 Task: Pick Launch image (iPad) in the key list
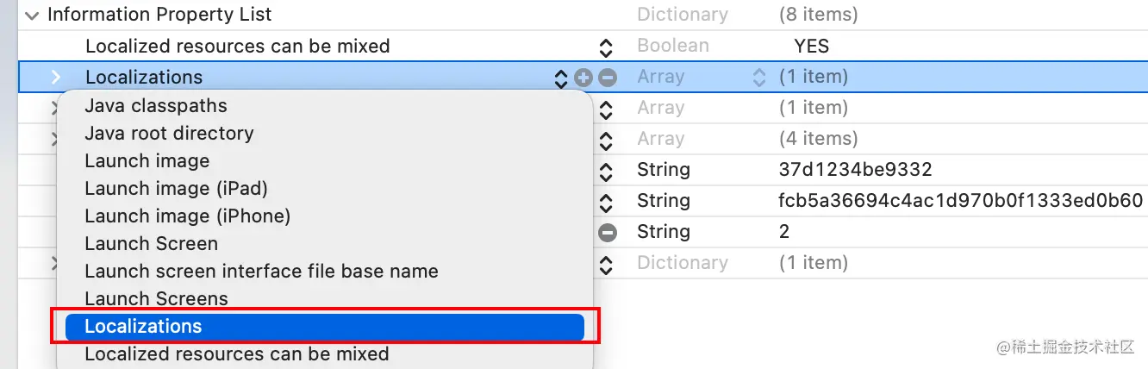click(x=176, y=189)
